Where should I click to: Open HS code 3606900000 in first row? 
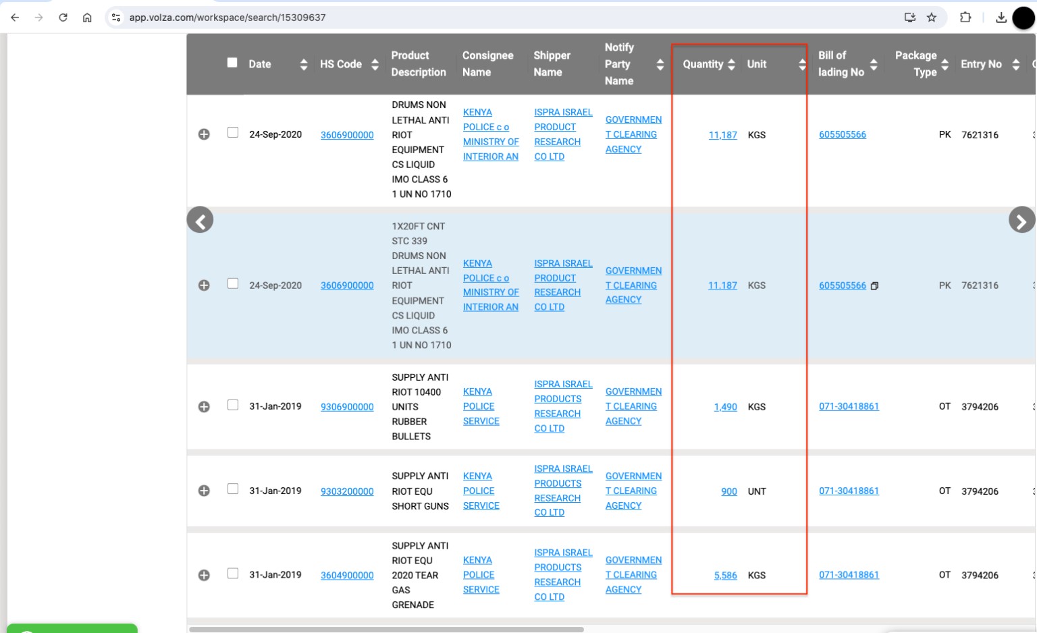tap(347, 135)
